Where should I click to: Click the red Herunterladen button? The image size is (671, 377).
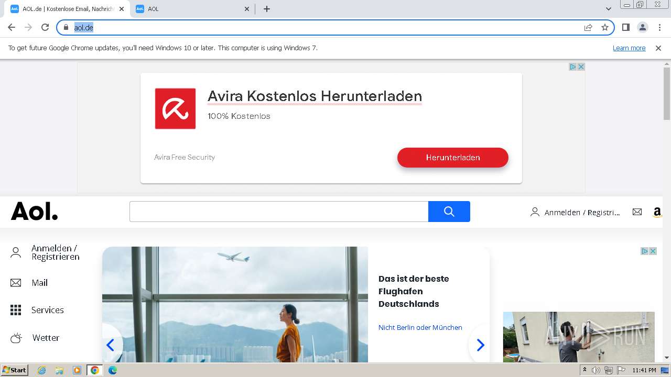[x=453, y=158]
